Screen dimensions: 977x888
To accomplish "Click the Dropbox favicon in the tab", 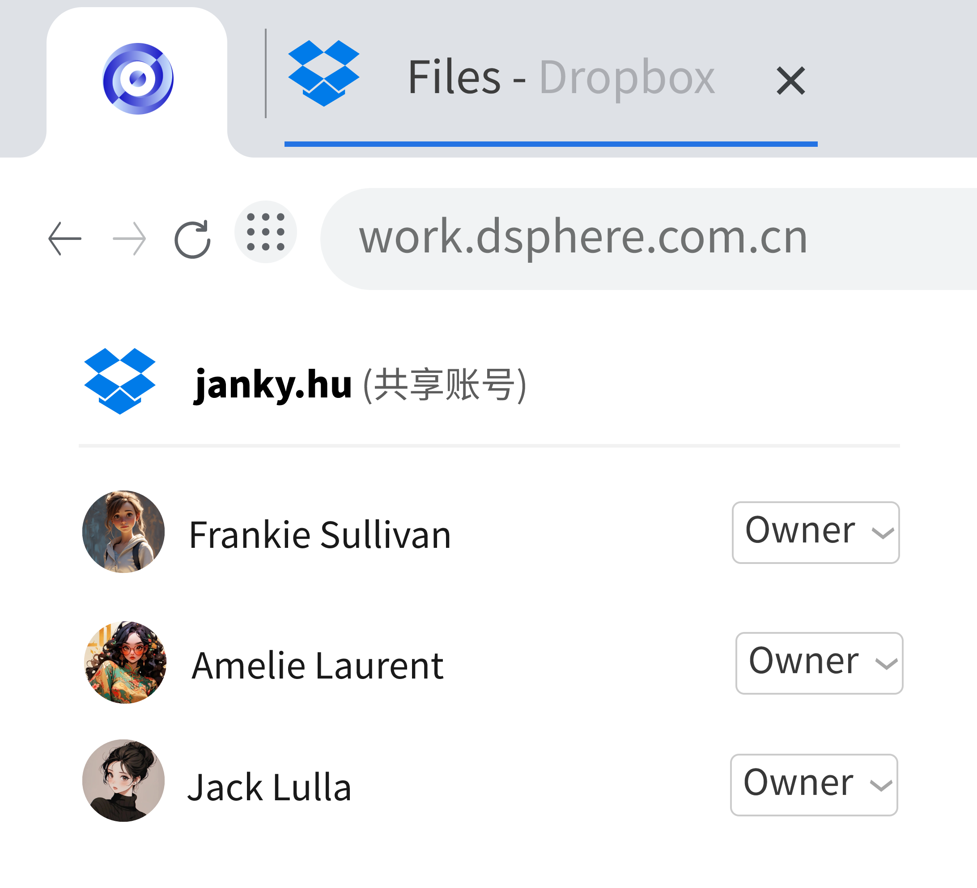I will pos(323,73).
